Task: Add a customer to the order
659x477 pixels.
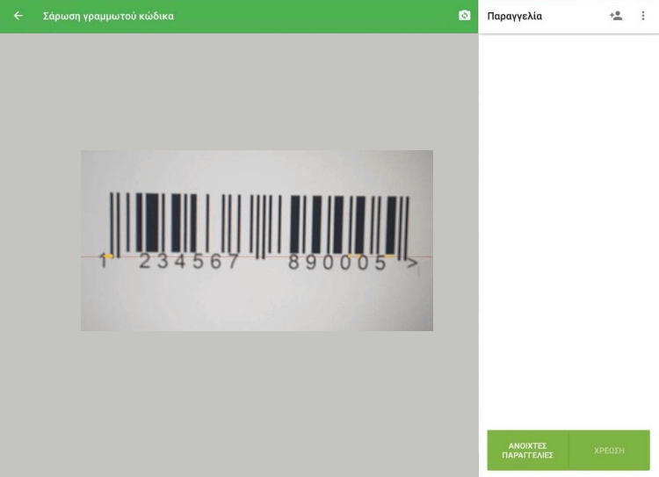Action: pyautogui.click(x=616, y=16)
